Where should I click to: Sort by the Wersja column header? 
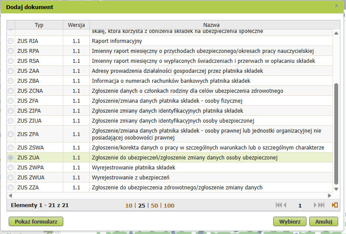(76, 25)
